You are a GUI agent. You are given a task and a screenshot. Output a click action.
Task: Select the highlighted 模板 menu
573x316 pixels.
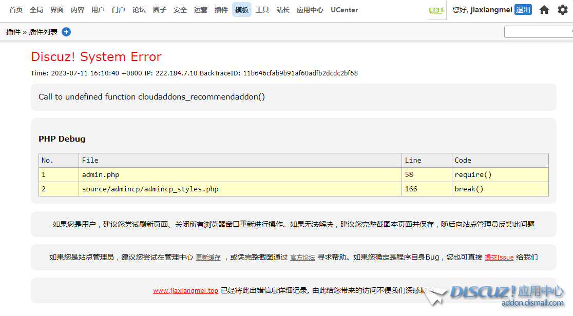[x=241, y=10]
